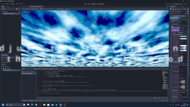Open documentation for WorldEnvironment

coord(188,11)
